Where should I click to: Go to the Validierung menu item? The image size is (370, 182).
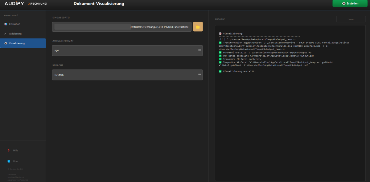tap(15, 34)
